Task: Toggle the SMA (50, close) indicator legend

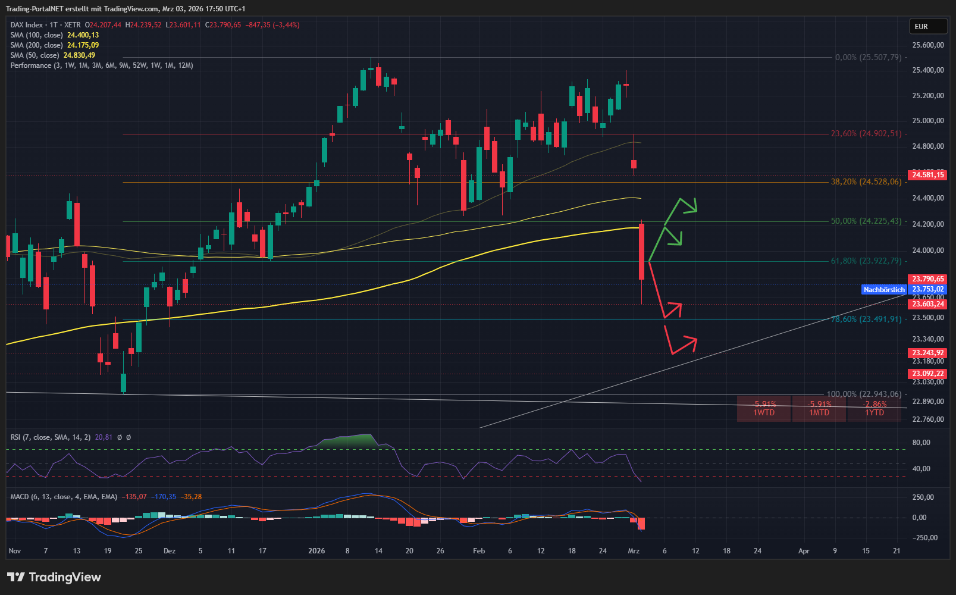Action: tap(35, 55)
